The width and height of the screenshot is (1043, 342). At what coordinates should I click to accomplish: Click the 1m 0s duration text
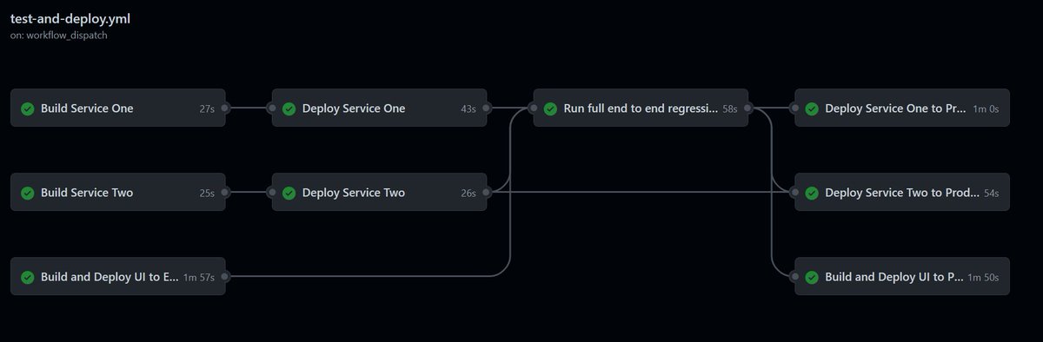[985, 109]
